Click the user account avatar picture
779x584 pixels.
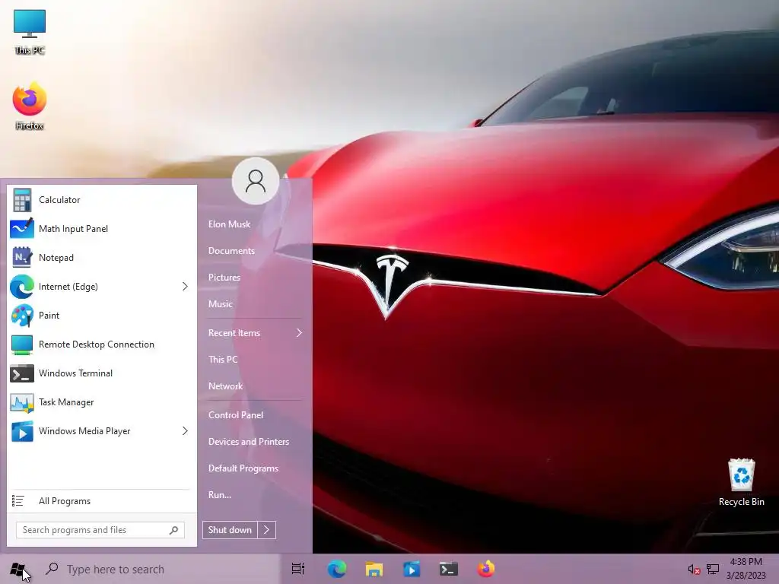[256, 181]
